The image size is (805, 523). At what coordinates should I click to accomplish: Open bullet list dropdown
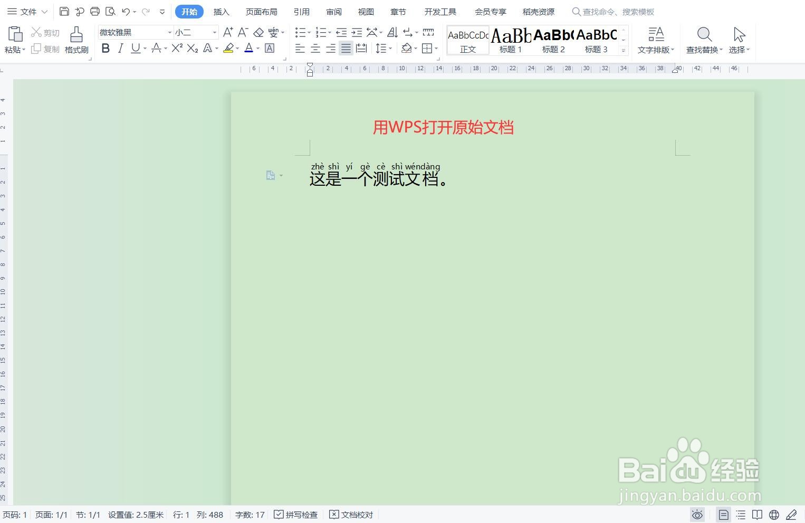tap(309, 33)
